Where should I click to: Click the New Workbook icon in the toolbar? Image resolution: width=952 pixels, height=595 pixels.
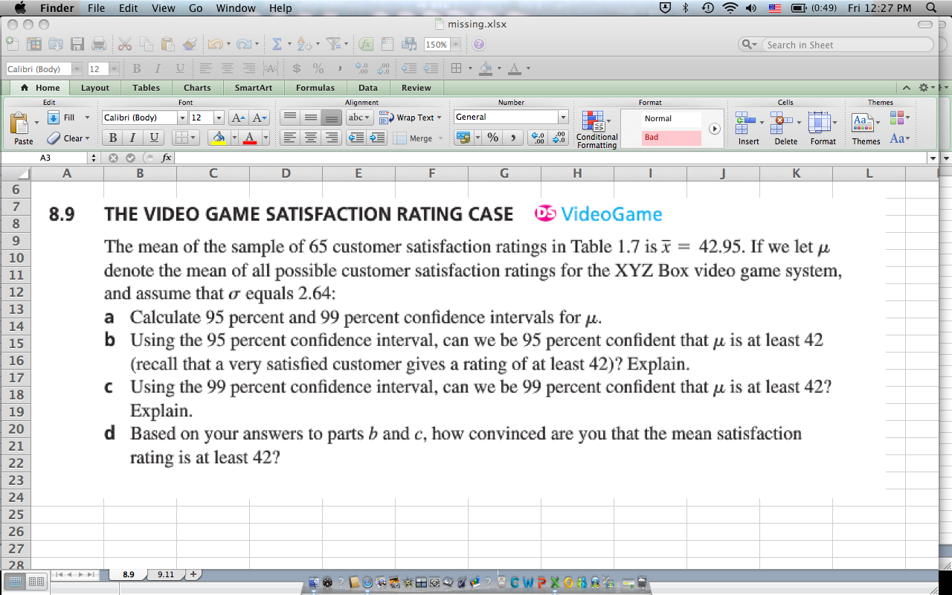13,45
